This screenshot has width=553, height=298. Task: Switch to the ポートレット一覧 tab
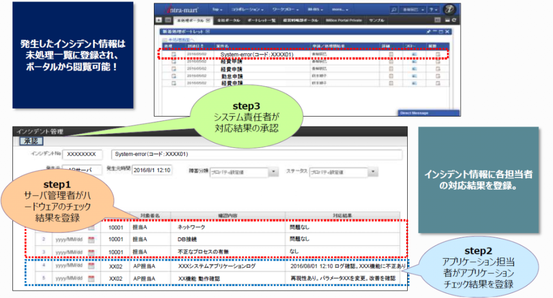coord(261,21)
